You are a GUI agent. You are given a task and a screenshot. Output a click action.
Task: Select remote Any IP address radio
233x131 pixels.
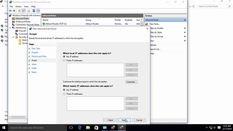point(64,90)
